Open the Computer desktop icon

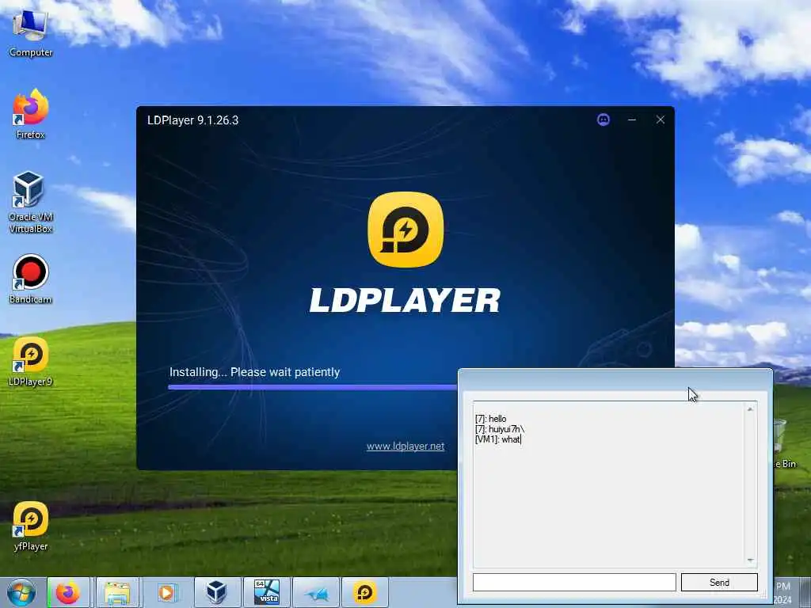(31, 33)
